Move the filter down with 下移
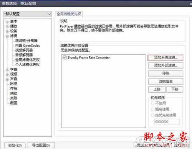This screenshot has height=149, width=192. coord(175,89)
